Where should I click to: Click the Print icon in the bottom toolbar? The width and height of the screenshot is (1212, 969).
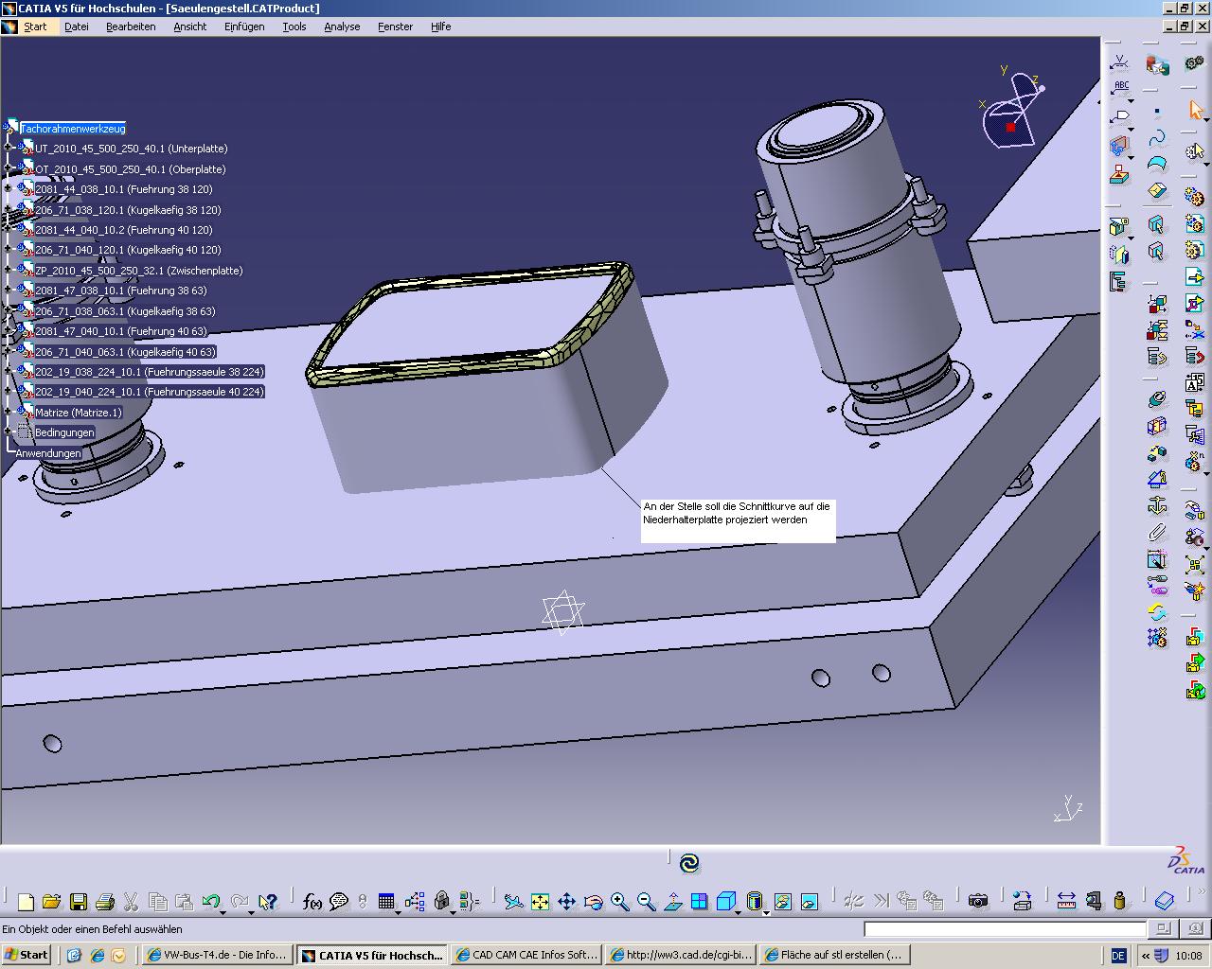pyautogui.click(x=105, y=902)
